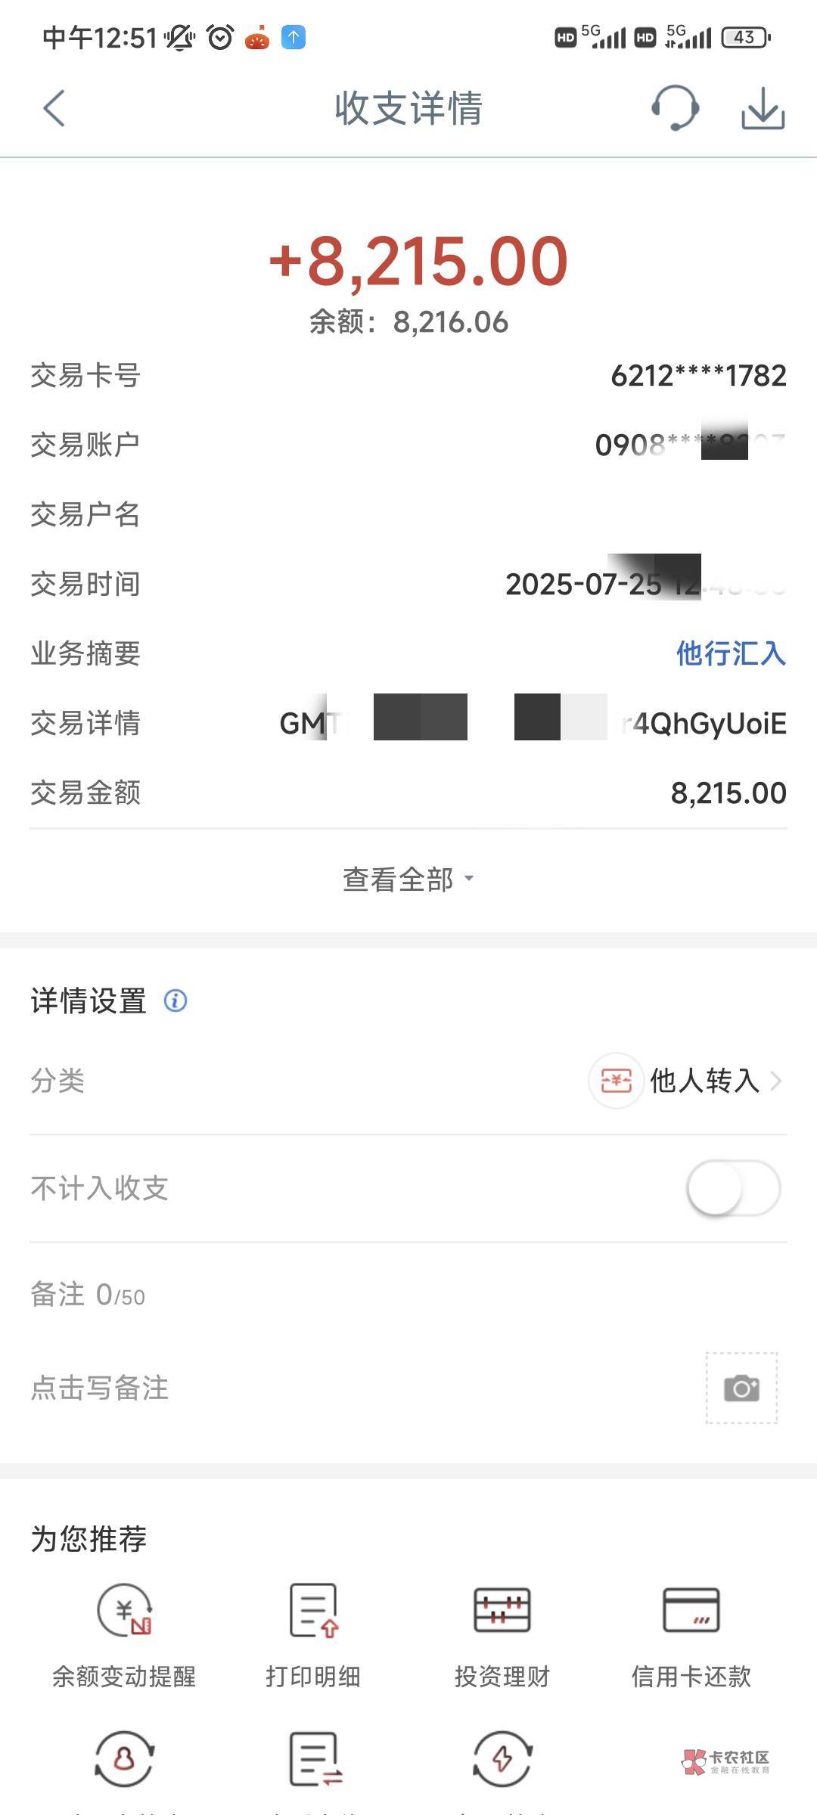Tap the download receipt icon
Image resolution: width=817 pixels, height=1815 pixels.
[763, 108]
